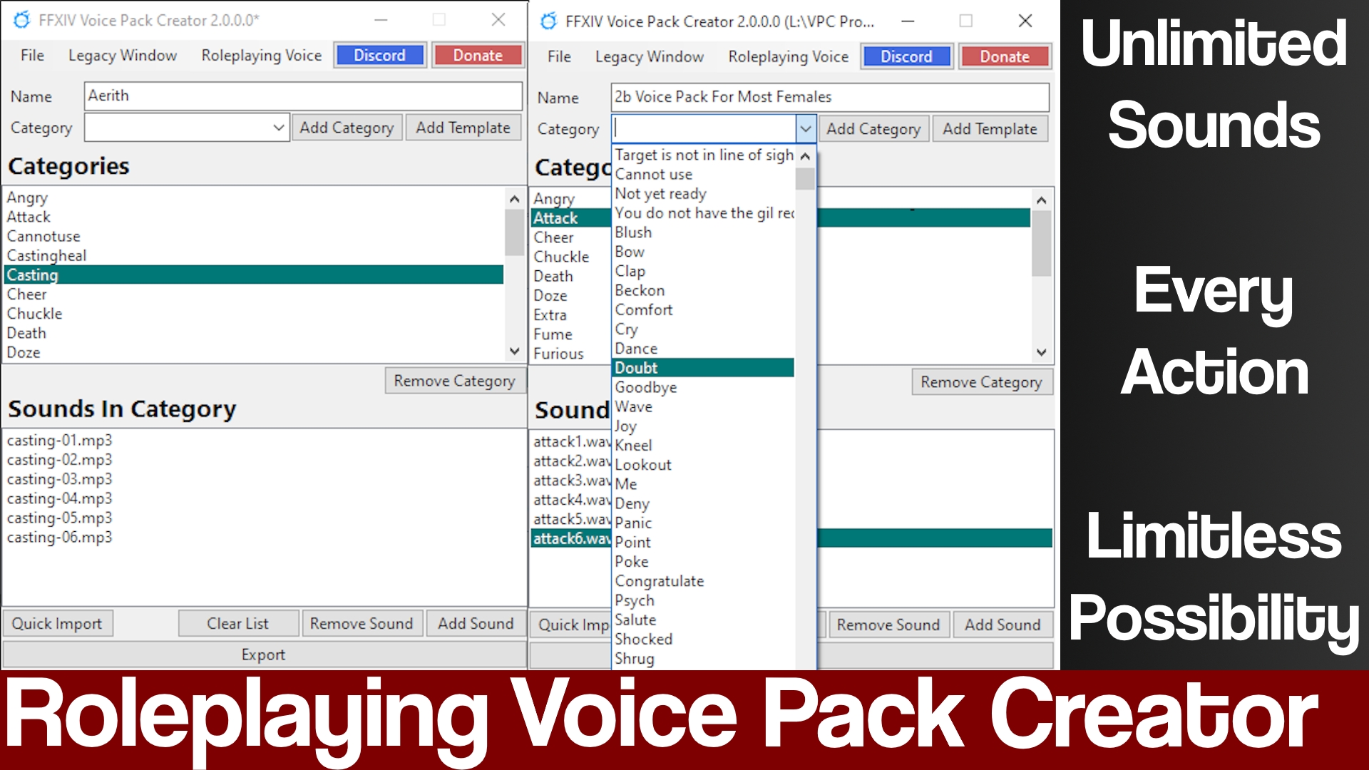Click Add Template in the right window
Viewport: 1369px width, 770px height.
pos(990,129)
